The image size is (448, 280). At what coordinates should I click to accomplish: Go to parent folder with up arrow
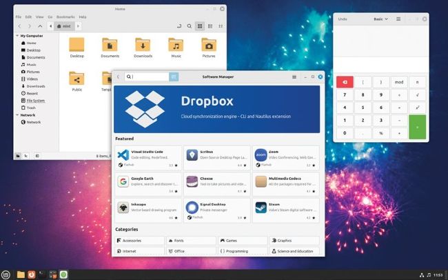(x=40, y=26)
